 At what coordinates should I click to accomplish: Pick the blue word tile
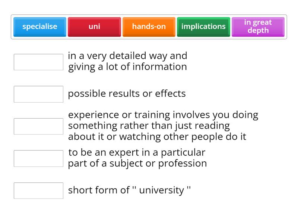pyautogui.click(x=40, y=26)
